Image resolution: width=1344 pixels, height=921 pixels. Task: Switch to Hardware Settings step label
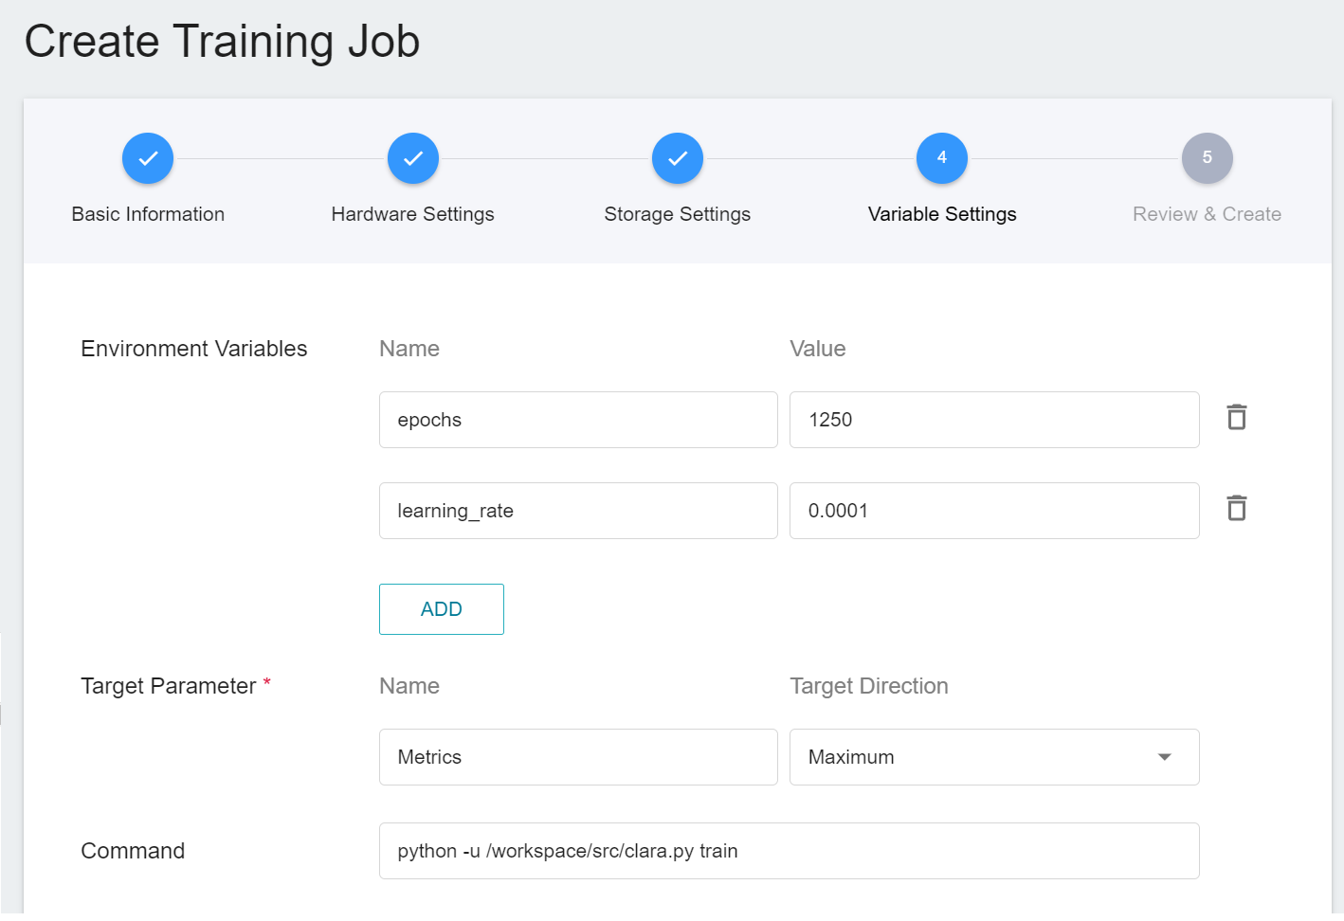pos(412,214)
